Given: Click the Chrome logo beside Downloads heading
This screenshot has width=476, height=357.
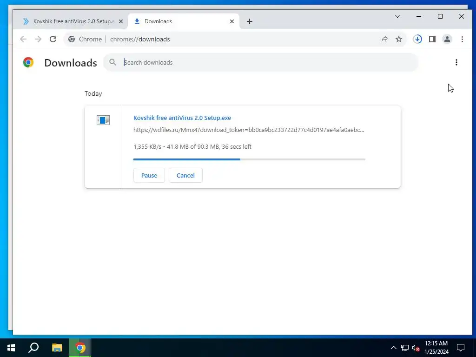Looking at the screenshot, I should click(28, 62).
